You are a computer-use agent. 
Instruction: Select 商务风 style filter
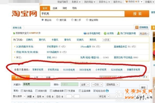pos(93,40)
